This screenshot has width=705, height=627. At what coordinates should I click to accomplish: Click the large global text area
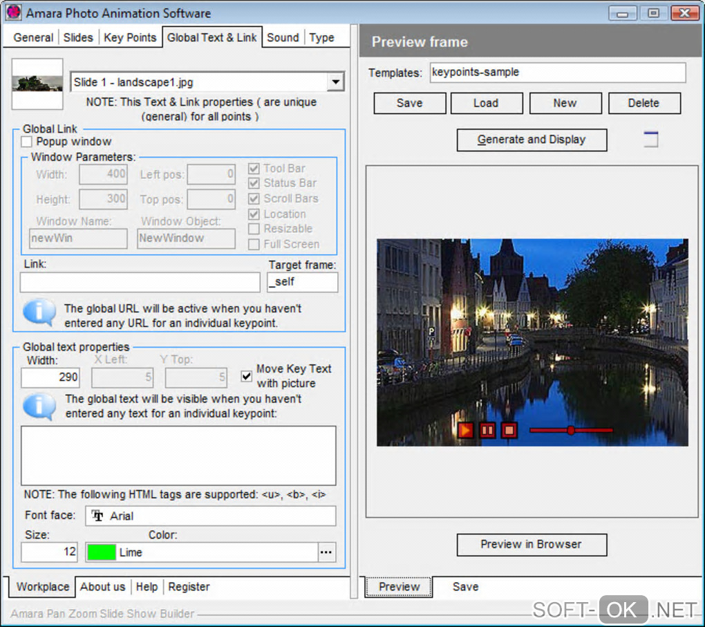click(x=178, y=455)
